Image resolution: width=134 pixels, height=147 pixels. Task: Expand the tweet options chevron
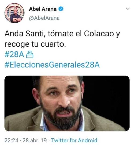[x=128, y=9]
